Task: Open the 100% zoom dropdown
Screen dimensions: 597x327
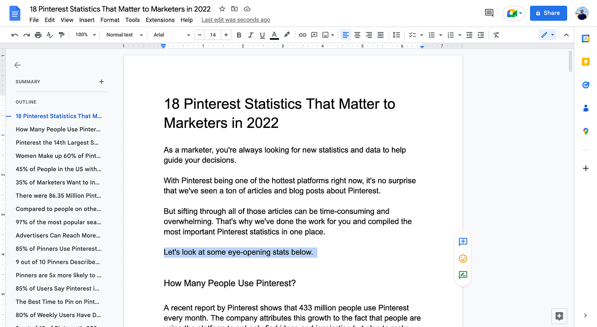Action: click(x=86, y=35)
